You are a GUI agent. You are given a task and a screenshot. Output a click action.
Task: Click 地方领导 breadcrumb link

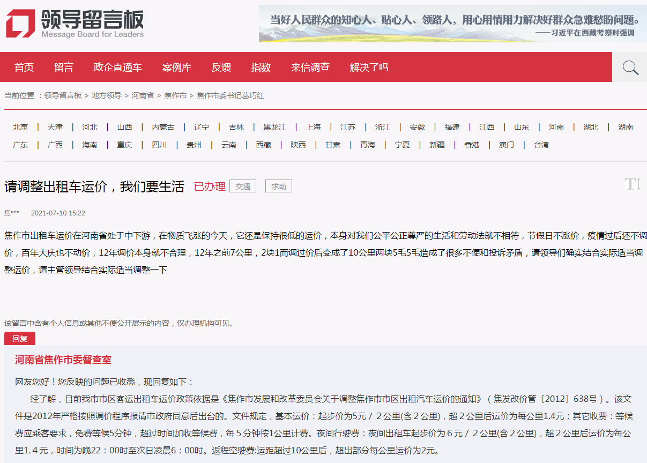click(x=106, y=95)
